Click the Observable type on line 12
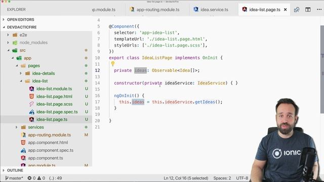Screen dimensions: 324x182 (165, 70)
